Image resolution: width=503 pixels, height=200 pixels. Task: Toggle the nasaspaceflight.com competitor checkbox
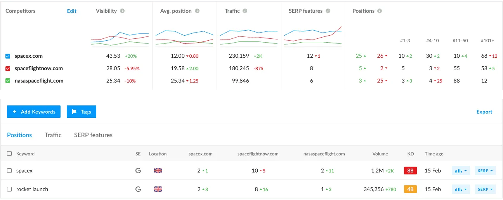8,81
